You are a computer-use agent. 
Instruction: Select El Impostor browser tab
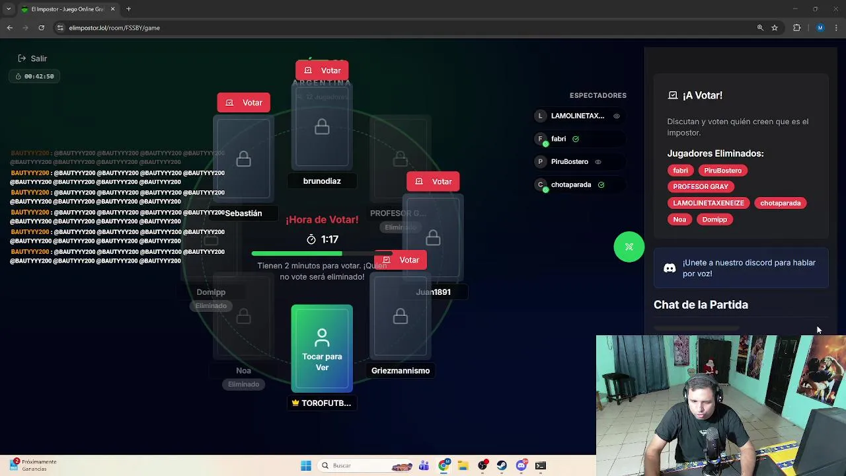[x=67, y=9]
